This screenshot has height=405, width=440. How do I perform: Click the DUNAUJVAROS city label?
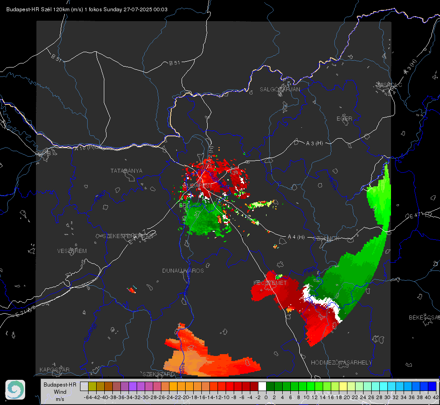coord(183,270)
